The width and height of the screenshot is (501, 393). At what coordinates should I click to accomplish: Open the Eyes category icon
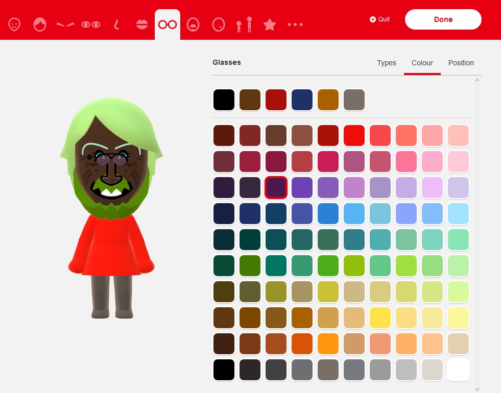coord(91,24)
